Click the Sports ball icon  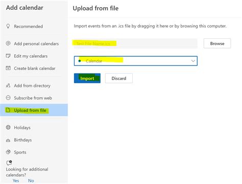tap(8, 152)
